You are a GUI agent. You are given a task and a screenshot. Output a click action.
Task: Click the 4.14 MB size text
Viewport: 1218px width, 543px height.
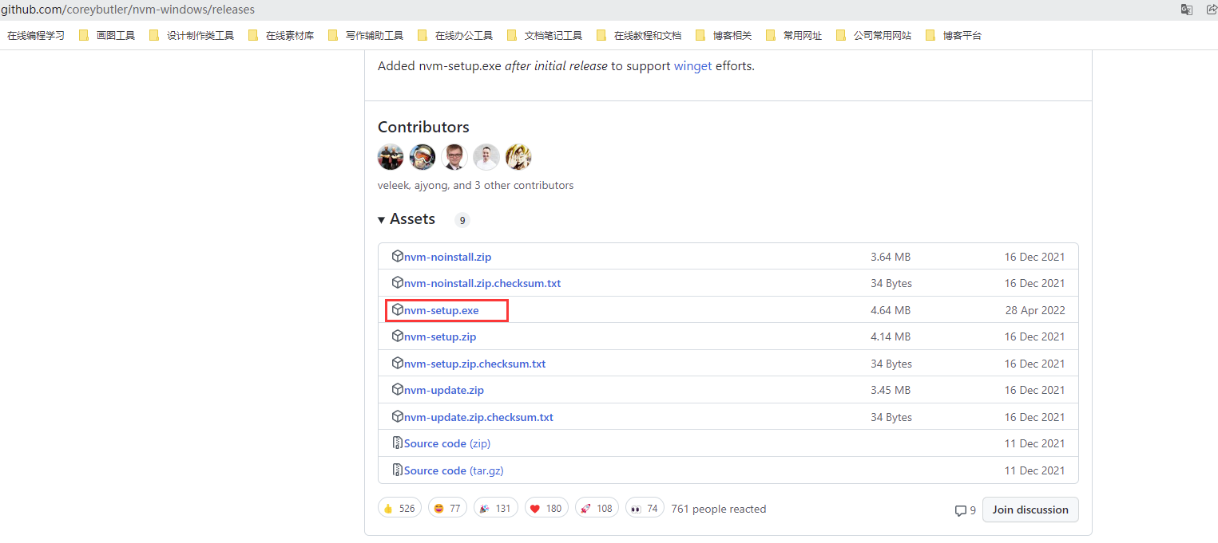pos(891,336)
